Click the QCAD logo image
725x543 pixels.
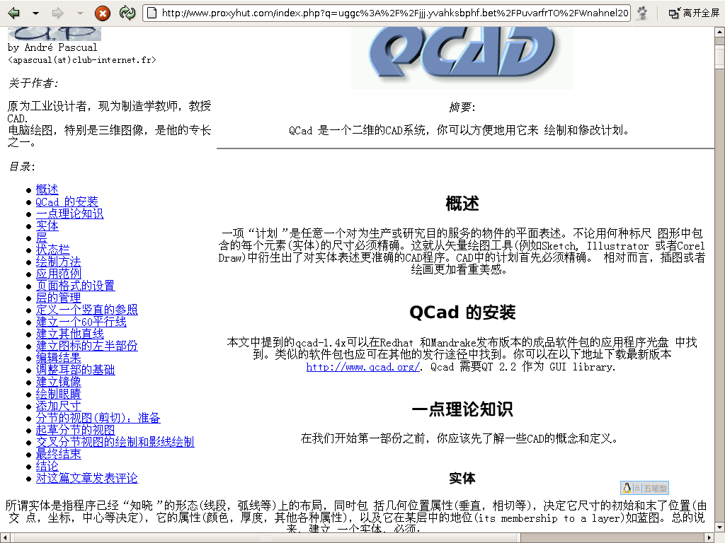pos(462,57)
